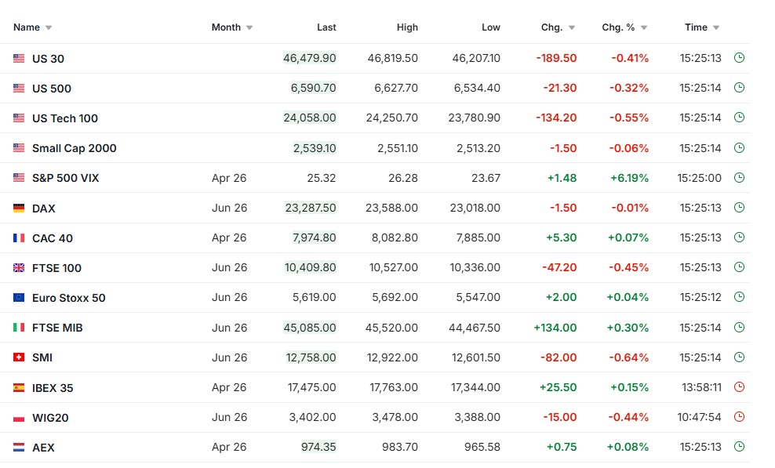Click the US flag icon beside US 30
The width and height of the screenshot is (775, 468).
tap(19, 59)
